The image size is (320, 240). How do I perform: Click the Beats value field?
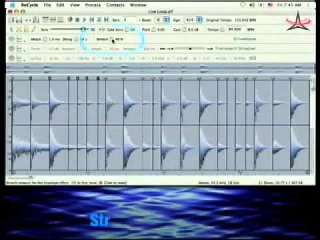click(x=159, y=20)
